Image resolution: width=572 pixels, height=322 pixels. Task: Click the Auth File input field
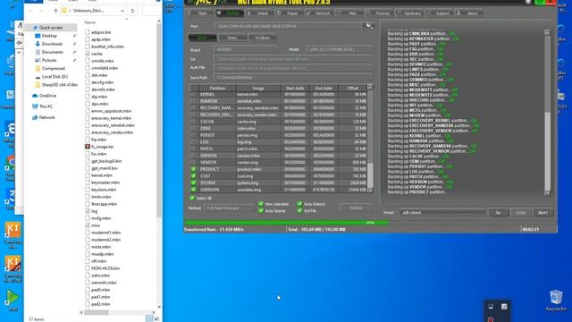tap(292, 68)
